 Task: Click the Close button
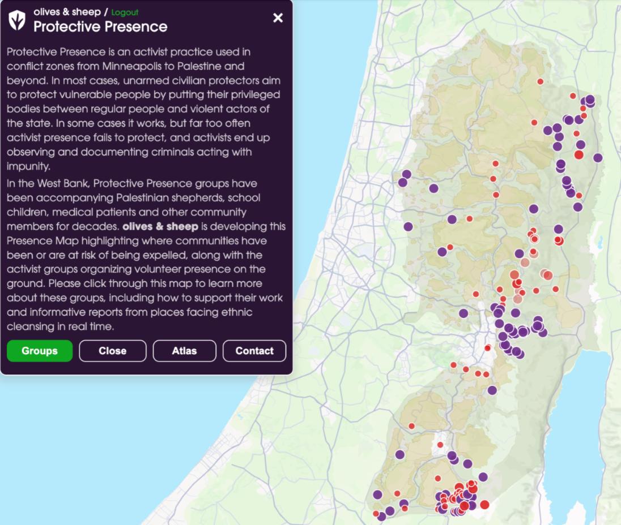coord(113,351)
